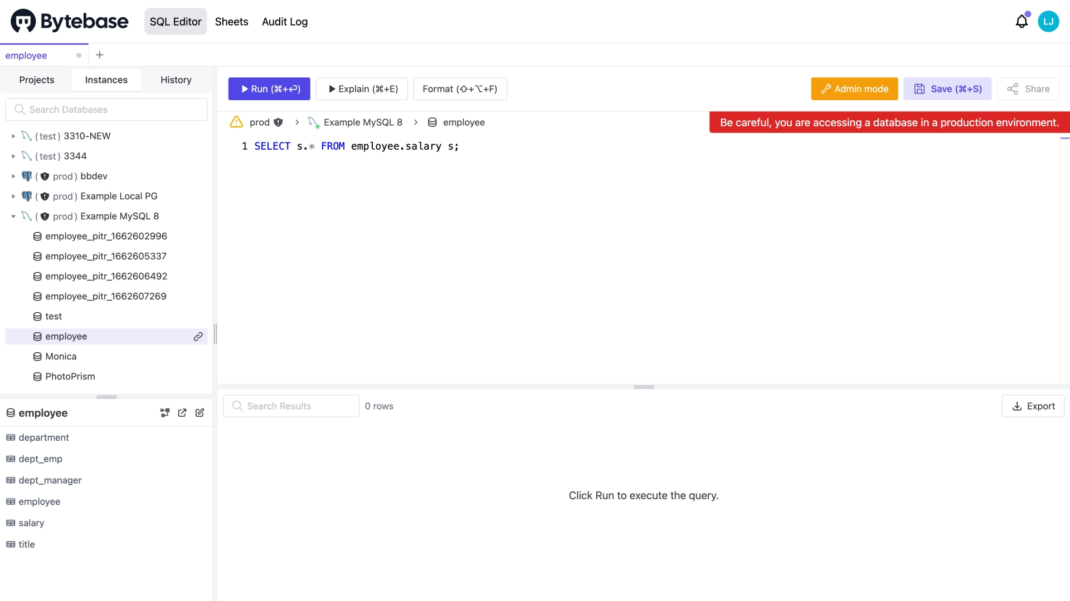Click the History tab in sidebar
This screenshot has height=601, width=1070.
pos(176,79)
